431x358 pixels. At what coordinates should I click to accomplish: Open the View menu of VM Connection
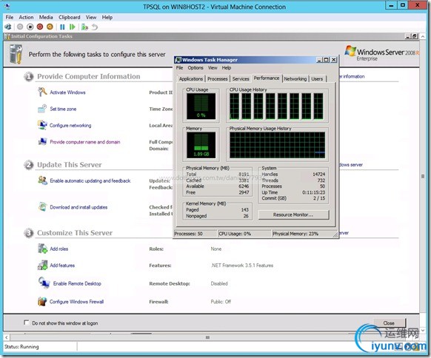point(91,17)
